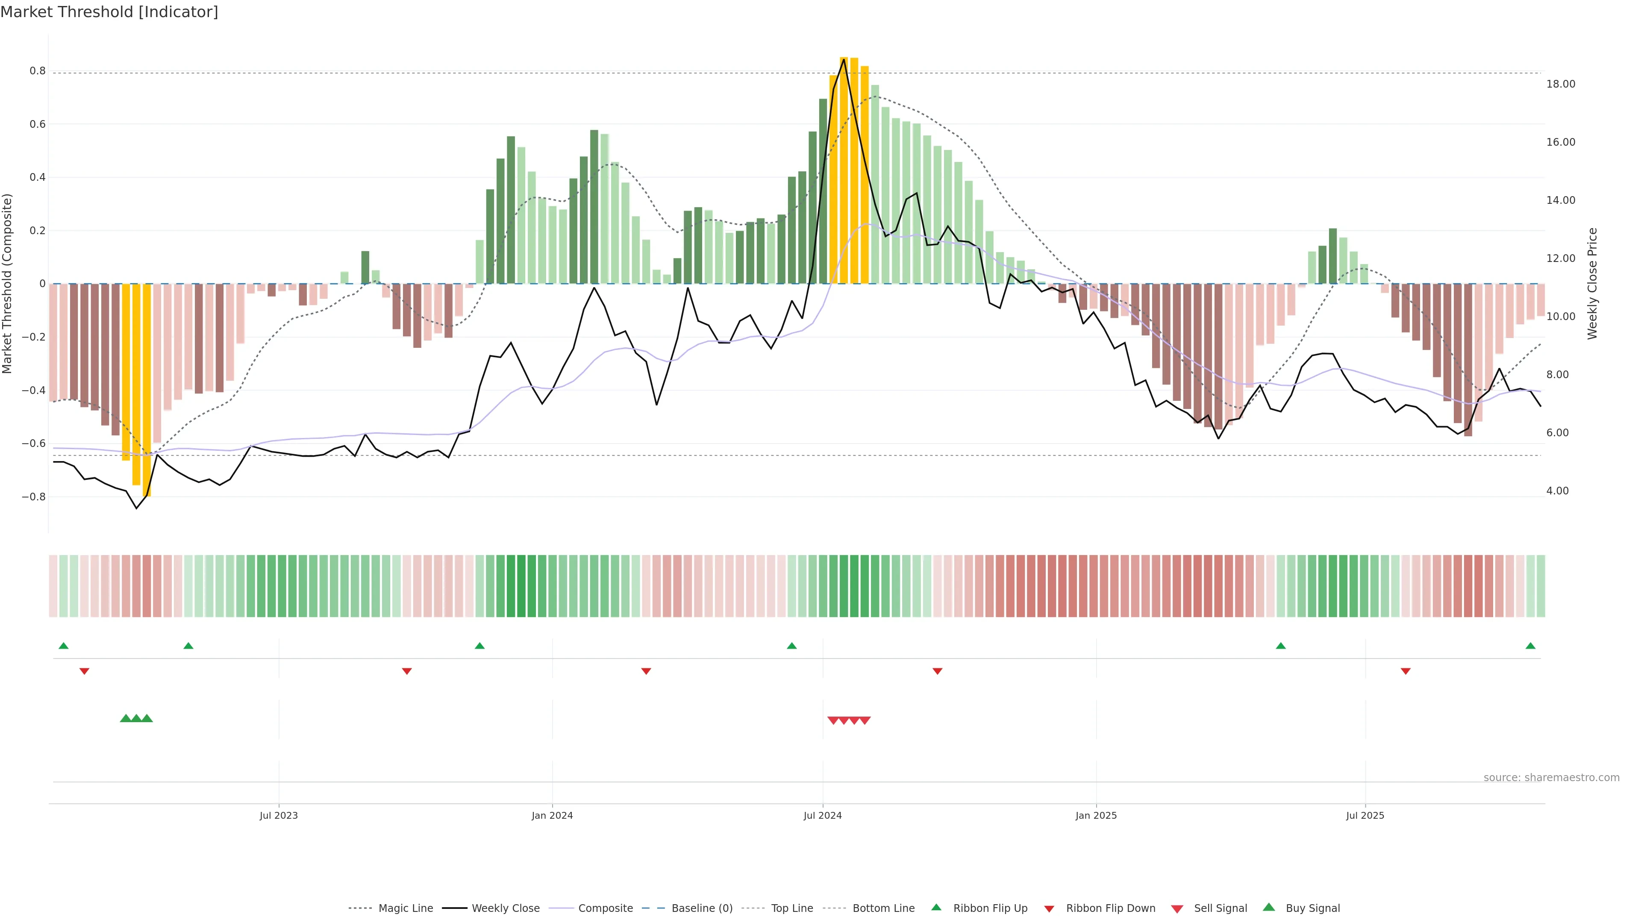This screenshot has height=923, width=1641.
Task: Click the Ribbon Flip Down legend icon
Action: pyautogui.click(x=1049, y=909)
